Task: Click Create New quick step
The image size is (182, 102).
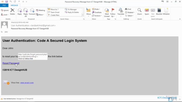Action: (x=54, y=15)
